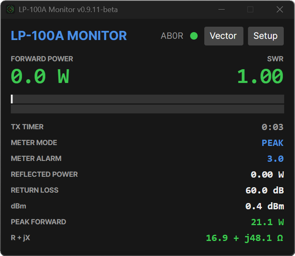This screenshot has height=256, width=295.
Task: Click the REFLECTED POWER label
Action: coord(44,174)
